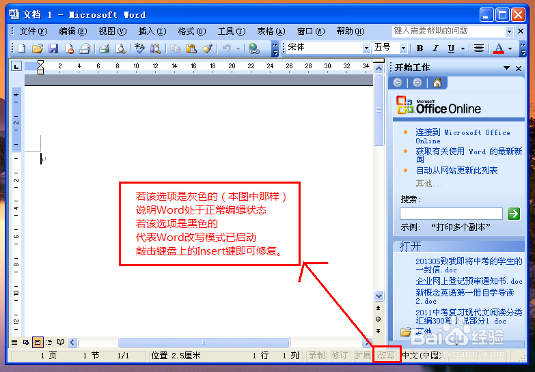The image size is (535, 372).
Task: Switch to Normal view button
Action: pos(14,342)
